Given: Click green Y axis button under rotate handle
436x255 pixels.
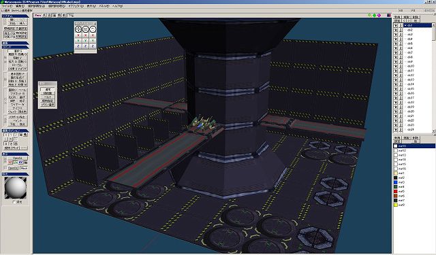Looking at the screenshot, I should click(x=93, y=41).
